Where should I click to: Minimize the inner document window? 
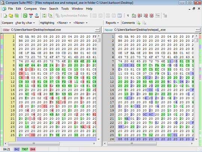coord(189,9)
